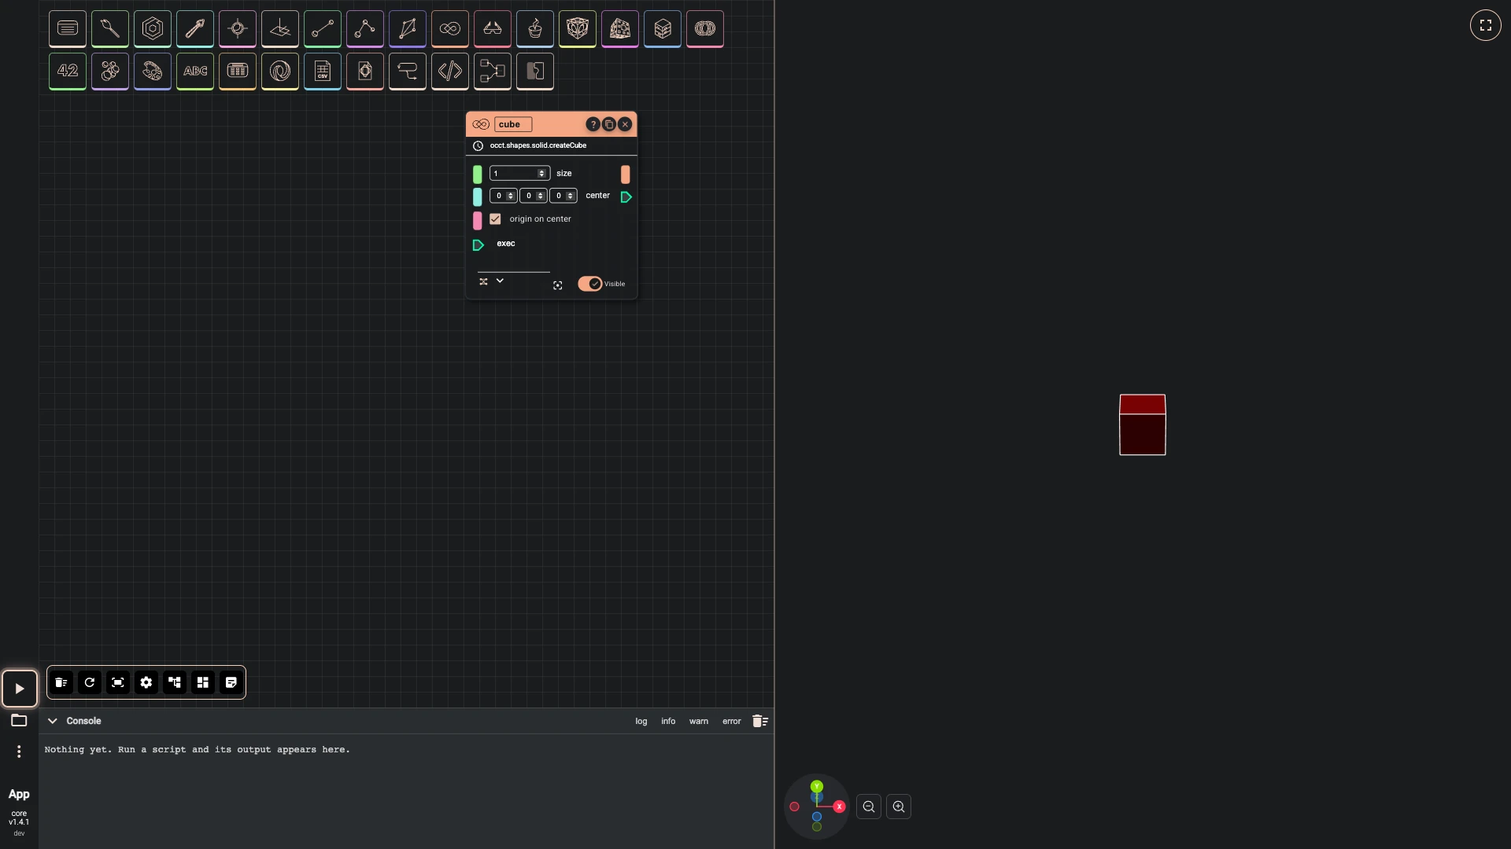The height and width of the screenshot is (849, 1511).
Task: Open the list/lines category in node toolbar
Action: pyautogui.click(x=68, y=29)
